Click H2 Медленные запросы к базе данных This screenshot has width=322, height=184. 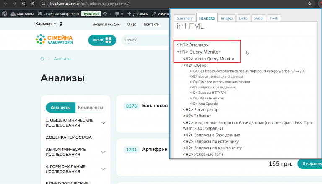(x=248, y=125)
